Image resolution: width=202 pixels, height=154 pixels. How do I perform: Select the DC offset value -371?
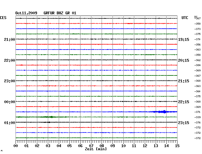pos(197,112)
